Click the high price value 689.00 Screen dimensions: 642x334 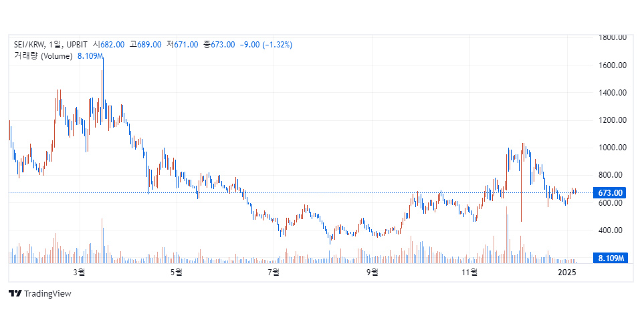pos(149,45)
